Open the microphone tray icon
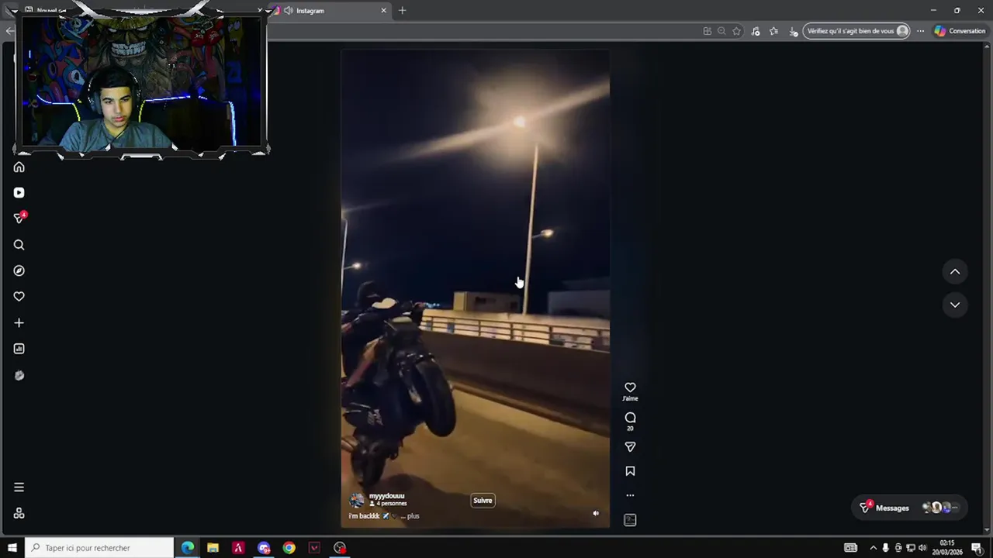993x558 pixels. [x=886, y=548]
